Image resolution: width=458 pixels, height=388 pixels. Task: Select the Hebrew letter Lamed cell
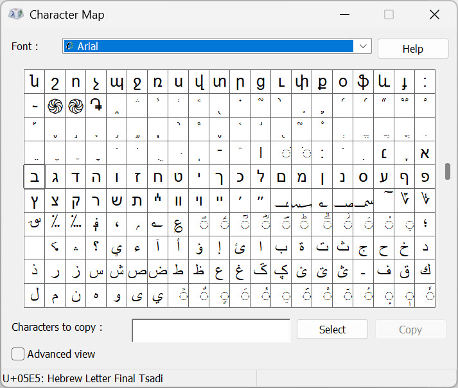coord(260,177)
